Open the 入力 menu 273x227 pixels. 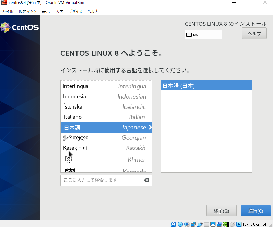coord(60,12)
